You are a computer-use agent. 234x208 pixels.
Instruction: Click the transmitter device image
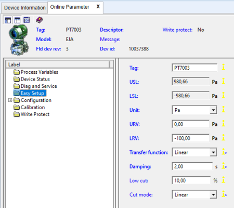pos(19,40)
